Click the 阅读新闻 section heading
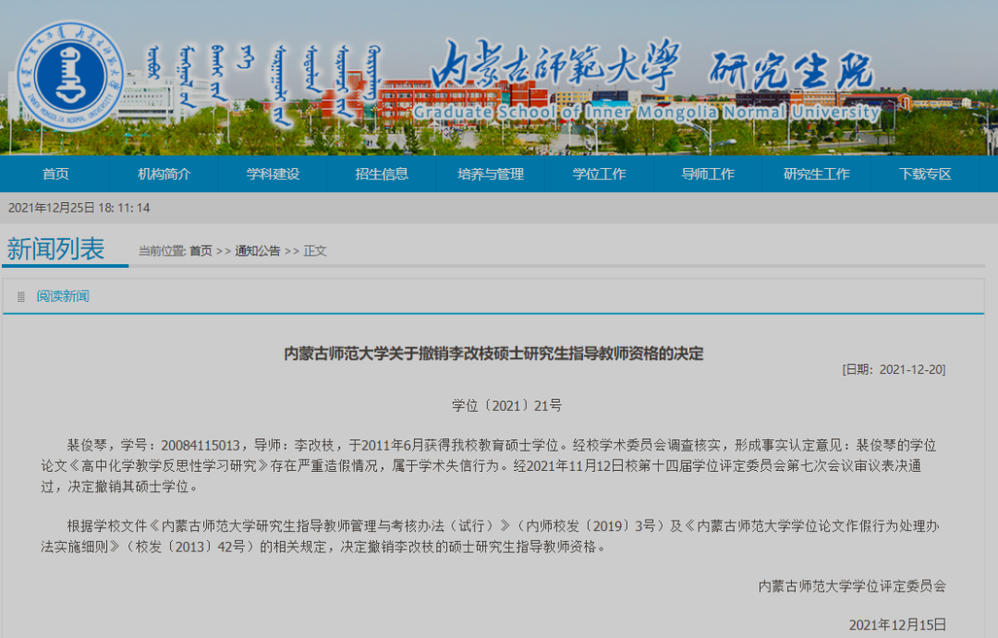 pyautogui.click(x=63, y=296)
